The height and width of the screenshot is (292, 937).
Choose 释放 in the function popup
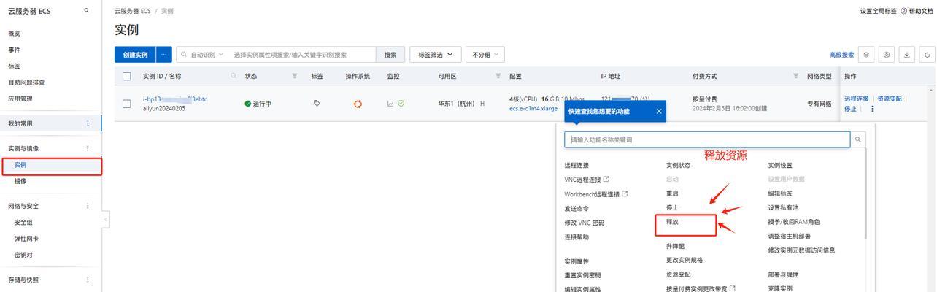coord(672,222)
